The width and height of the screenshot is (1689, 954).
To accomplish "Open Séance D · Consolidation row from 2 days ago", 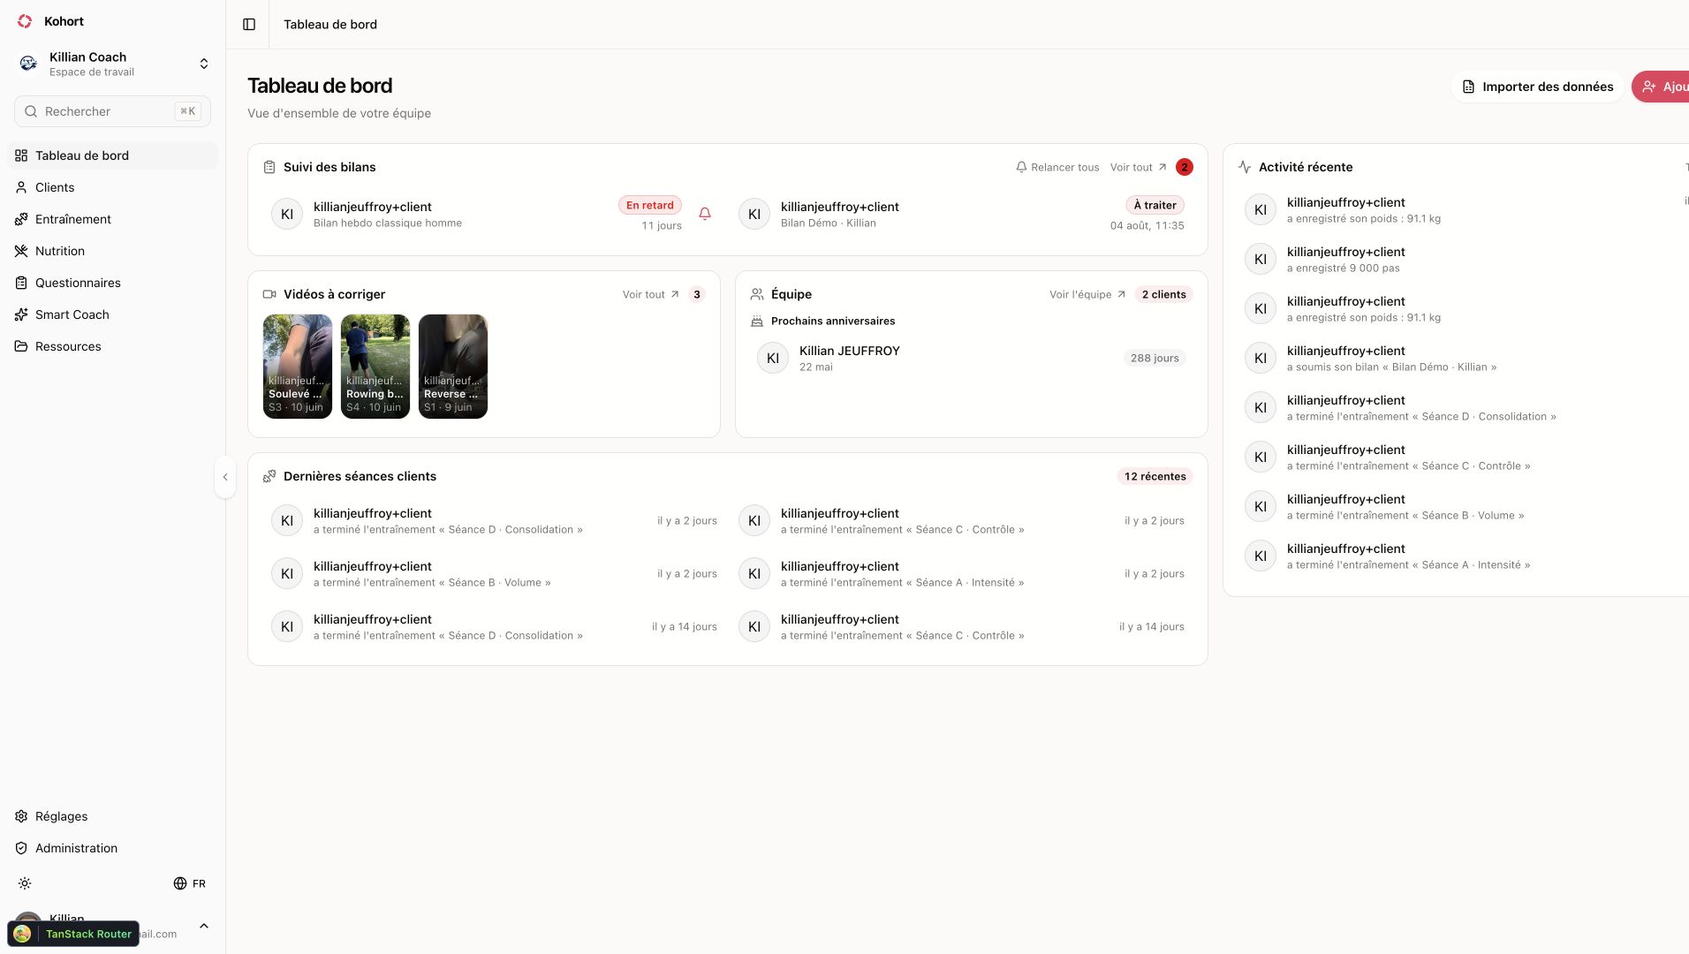I will (494, 520).
